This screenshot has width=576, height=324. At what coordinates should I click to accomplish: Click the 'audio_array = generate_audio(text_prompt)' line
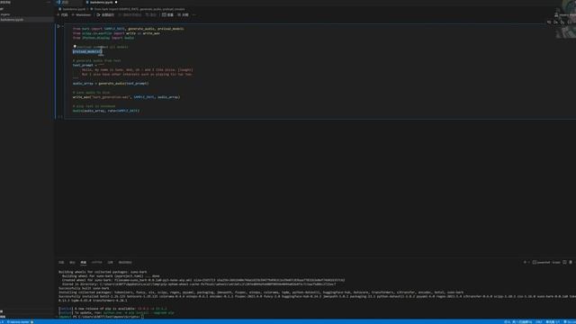[x=111, y=84]
